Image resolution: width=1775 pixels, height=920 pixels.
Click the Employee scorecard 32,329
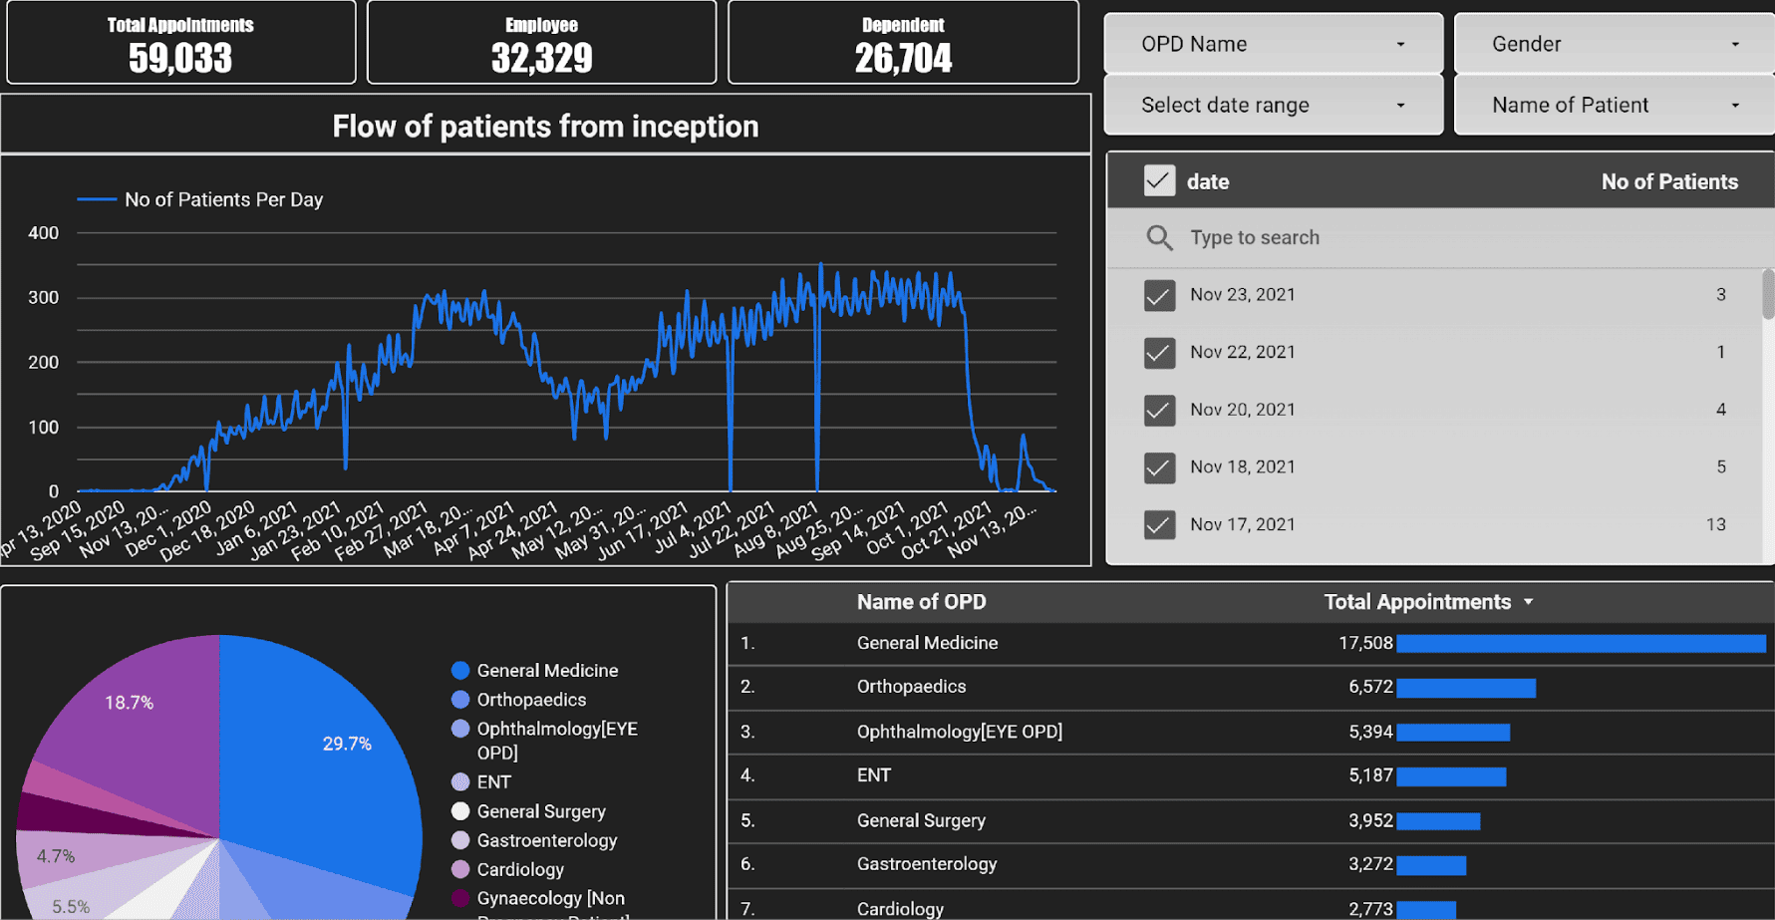(x=541, y=42)
